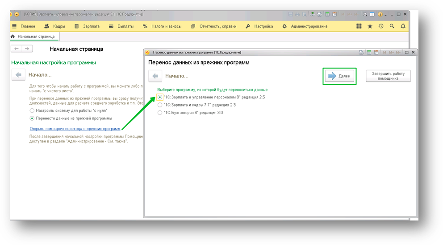The image size is (443, 245).
Task: Click the back arrow in the data transfer dialog
Action: pos(155,76)
